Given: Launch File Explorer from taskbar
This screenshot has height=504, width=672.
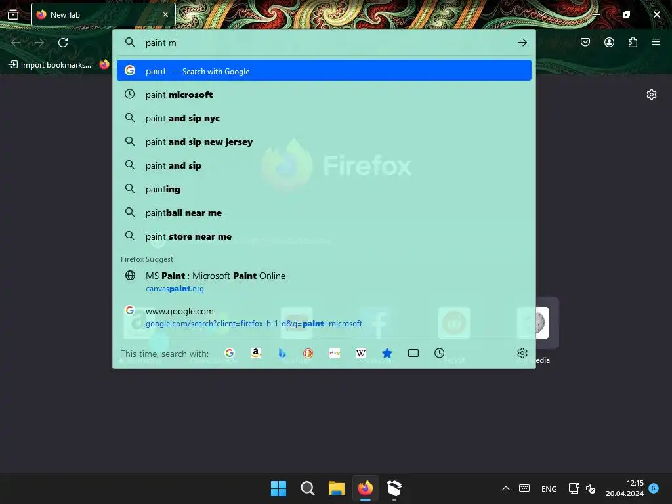Looking at the screenshot, I should [x=337, y=488].
